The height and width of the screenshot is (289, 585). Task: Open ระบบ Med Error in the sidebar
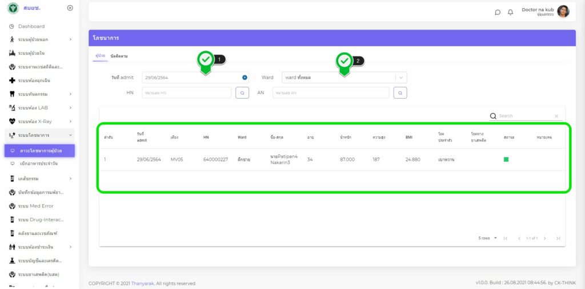coord(35,206)
